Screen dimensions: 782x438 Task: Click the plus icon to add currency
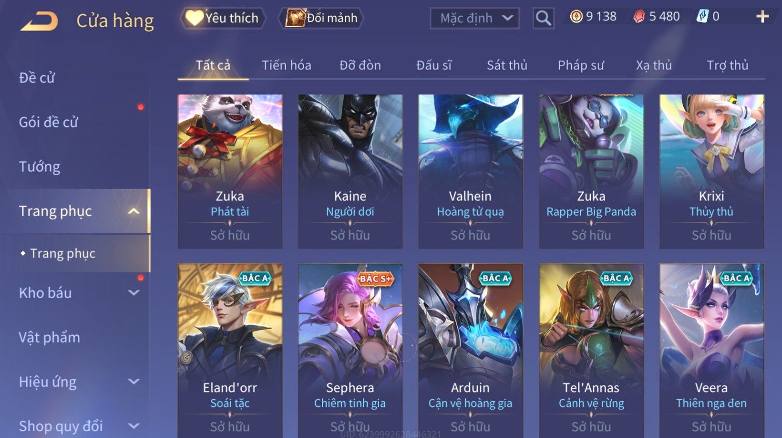[x=762, y=17]
